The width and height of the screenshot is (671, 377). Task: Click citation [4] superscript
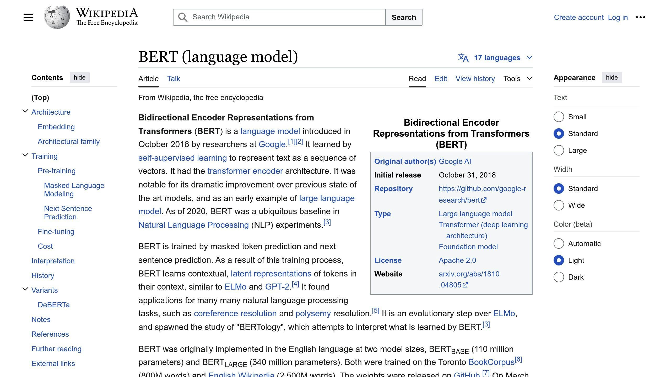point(295,284)
